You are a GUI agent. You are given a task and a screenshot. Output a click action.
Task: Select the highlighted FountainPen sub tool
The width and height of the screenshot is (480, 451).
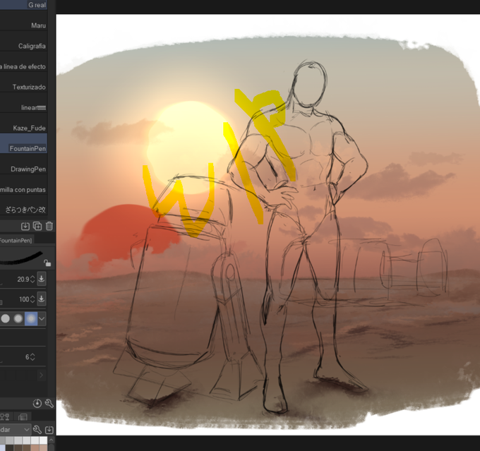click(23, 143)
